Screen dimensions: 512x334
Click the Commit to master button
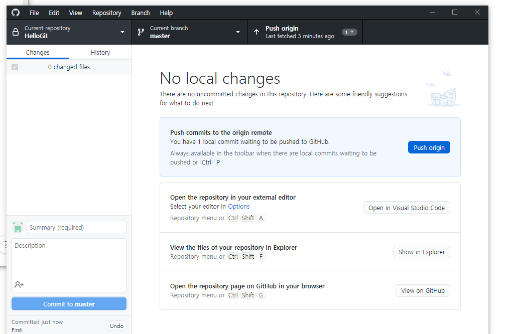[69, 304]
